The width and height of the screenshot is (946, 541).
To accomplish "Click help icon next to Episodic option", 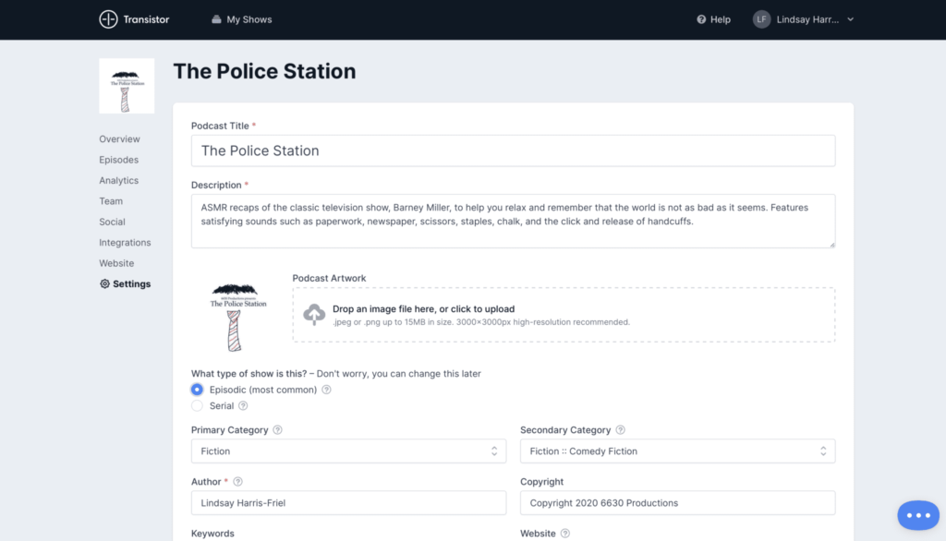I will [326, 390].
